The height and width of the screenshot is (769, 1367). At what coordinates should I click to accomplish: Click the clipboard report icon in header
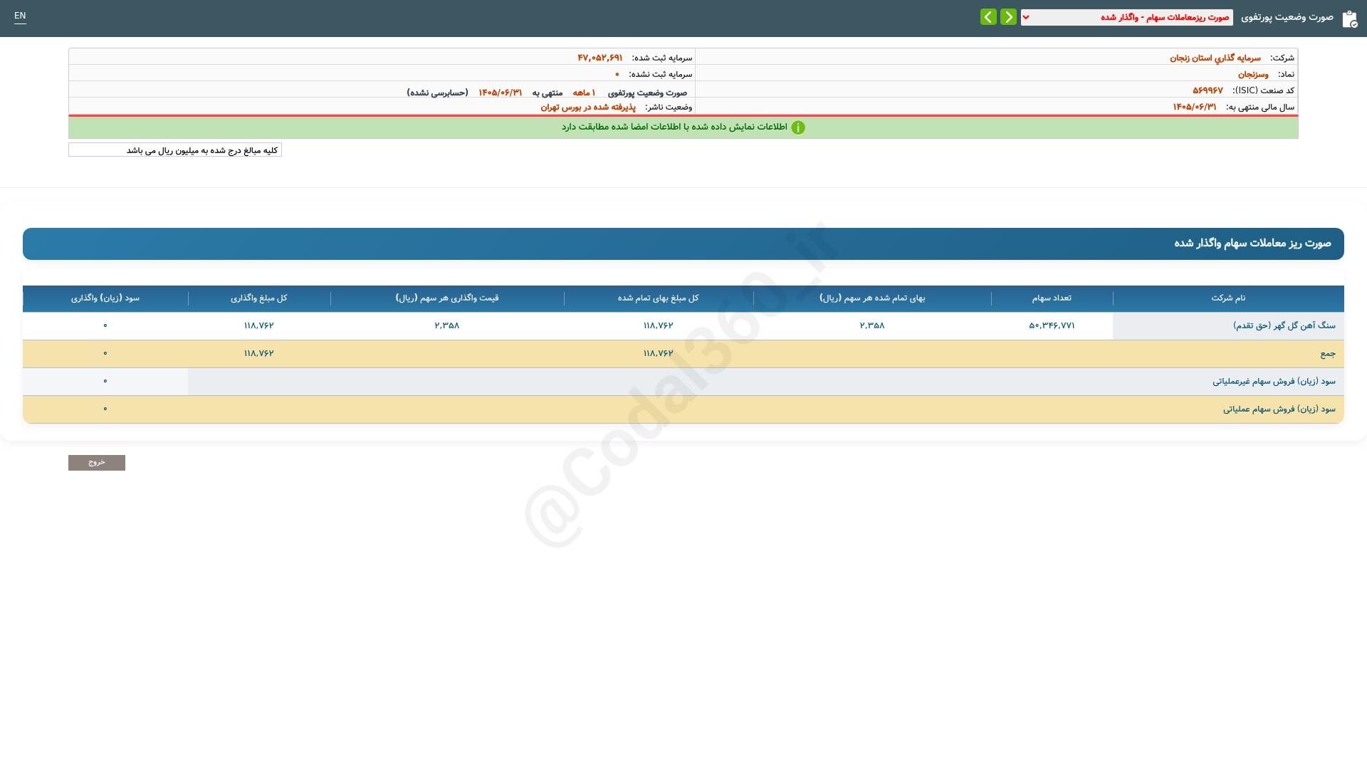1349,19
